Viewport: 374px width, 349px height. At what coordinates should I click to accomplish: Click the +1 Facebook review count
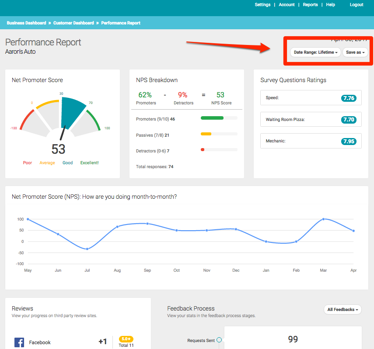click(102, 342)
